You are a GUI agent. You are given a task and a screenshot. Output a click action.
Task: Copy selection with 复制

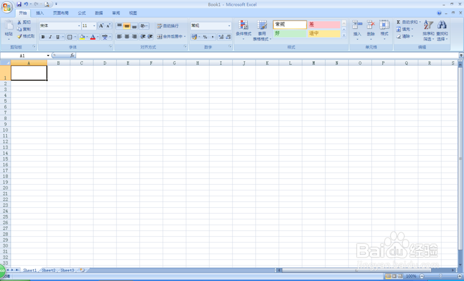click(24, 29)
